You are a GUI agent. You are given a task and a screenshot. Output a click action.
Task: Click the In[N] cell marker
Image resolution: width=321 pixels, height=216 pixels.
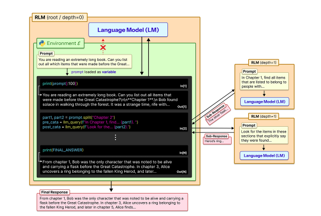coord(183,153)
